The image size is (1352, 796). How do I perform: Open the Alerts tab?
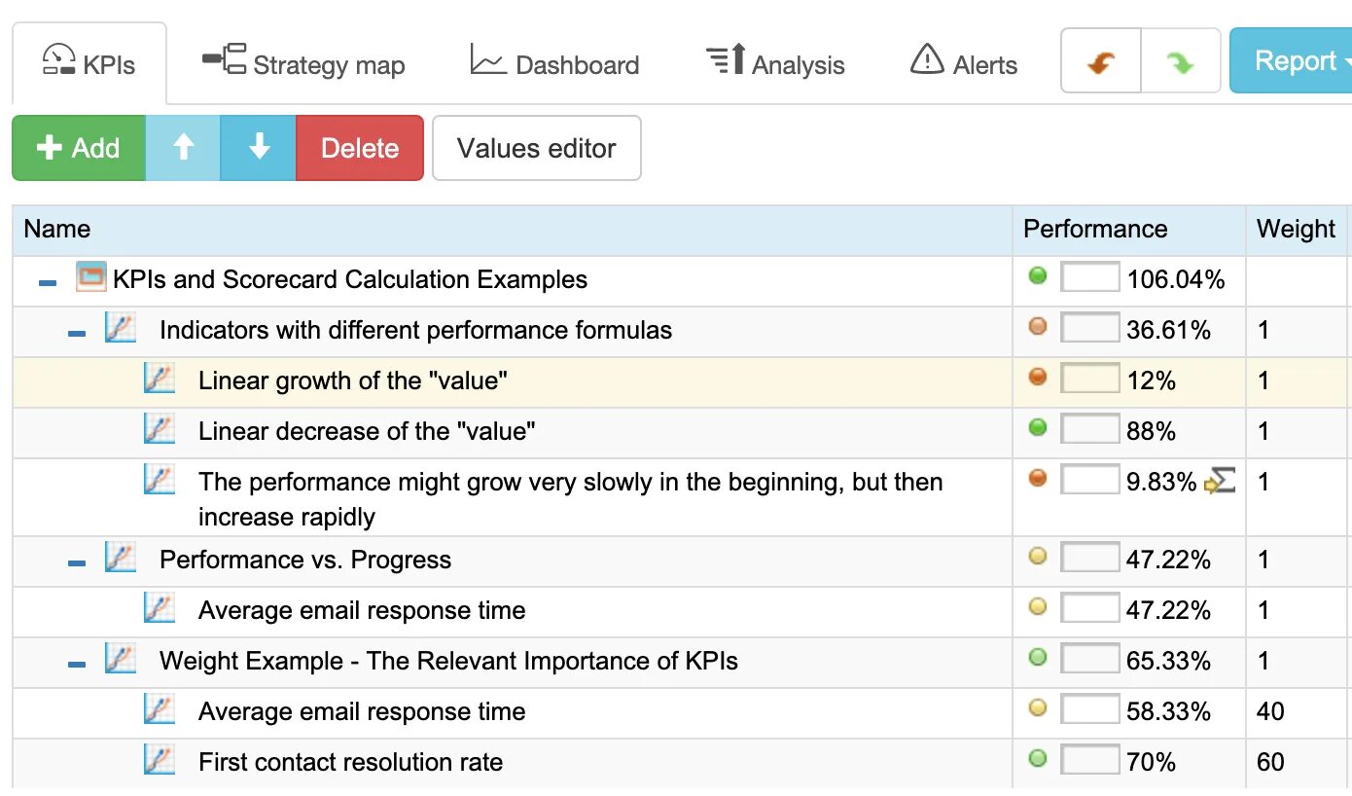pos(964,63)
